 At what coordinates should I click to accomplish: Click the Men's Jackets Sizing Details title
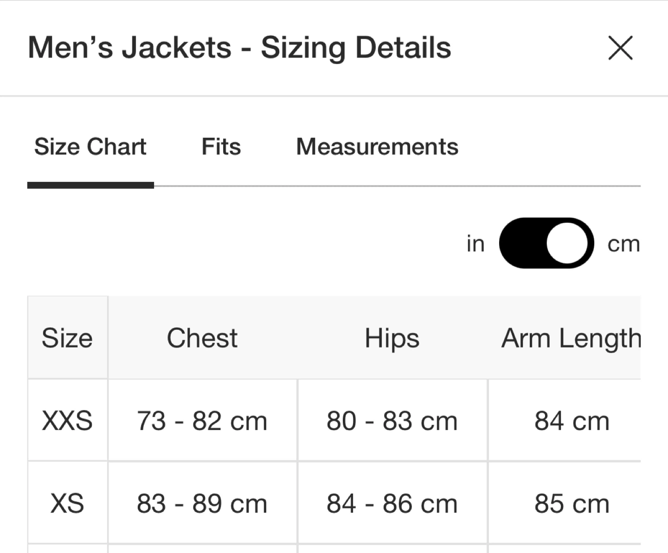click(x=239, y=48)
